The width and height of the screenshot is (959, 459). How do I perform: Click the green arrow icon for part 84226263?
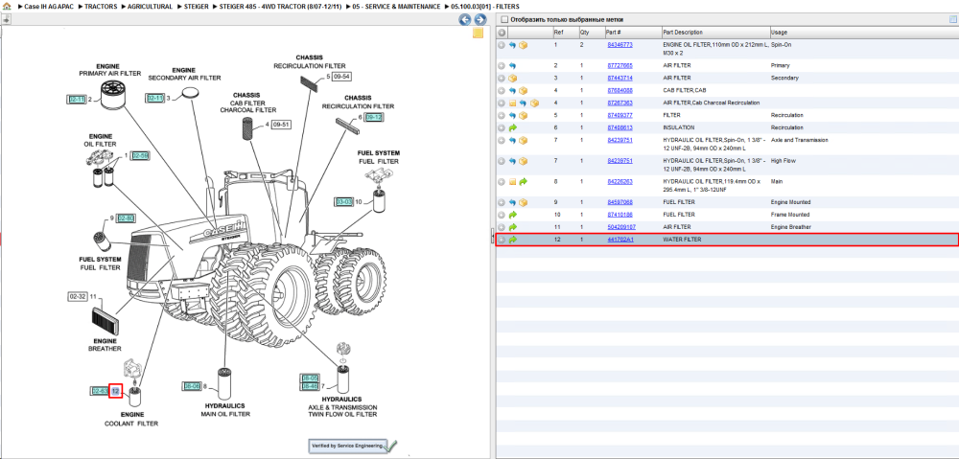(x=524, y=182)
